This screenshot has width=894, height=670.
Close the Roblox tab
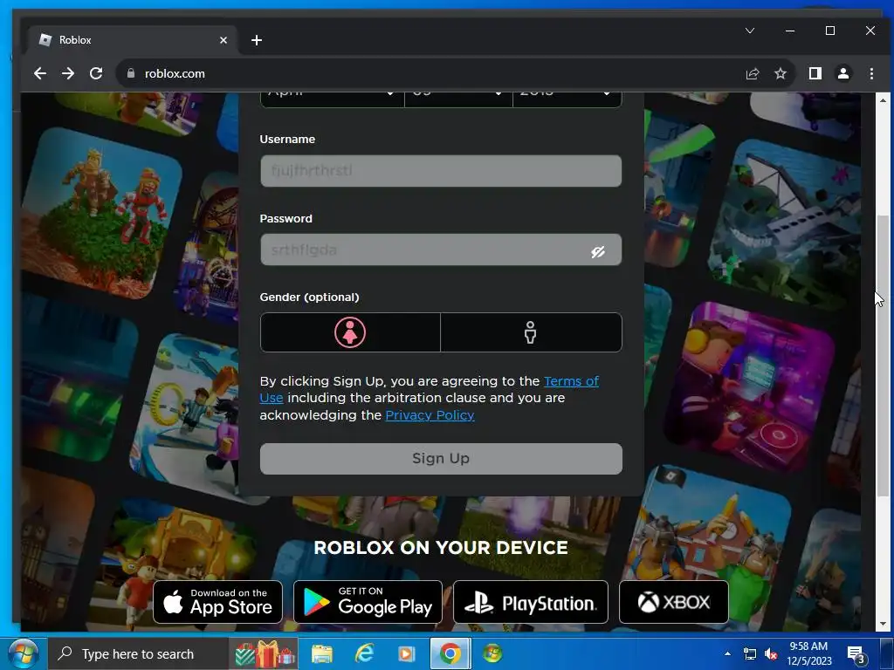pyautogui.click(x=223, y=40)
